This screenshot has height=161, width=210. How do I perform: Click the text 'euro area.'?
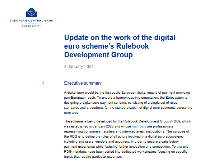(x=72, y=113)
